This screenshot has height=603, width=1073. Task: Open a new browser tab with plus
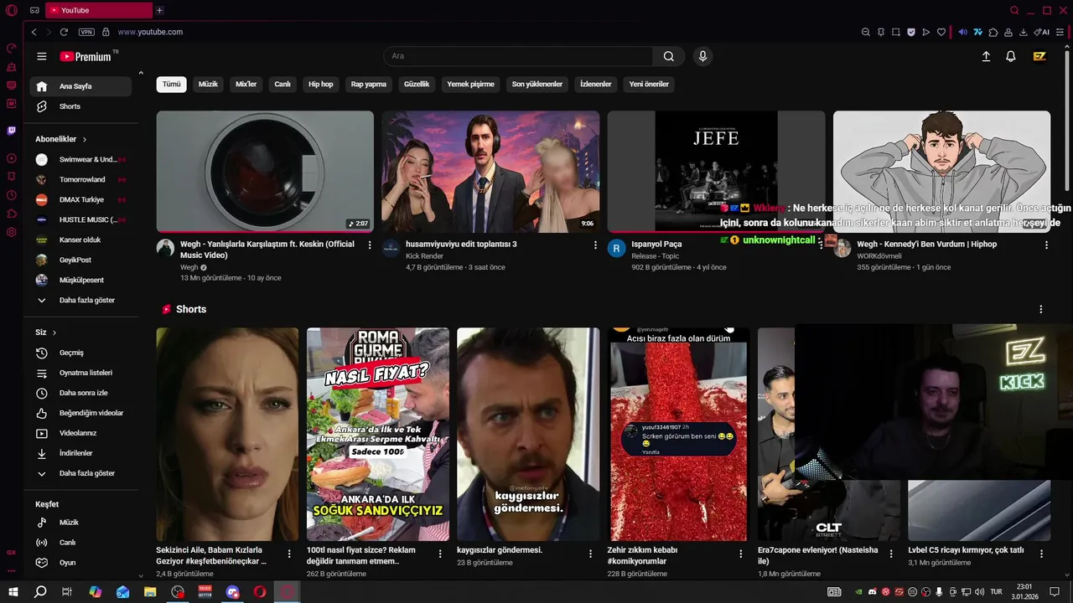(x=159, y=10)
